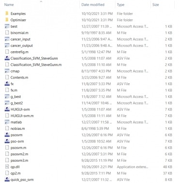Click the Classification_SVM_SteveGunn ASV file icon

pos(7,58)
